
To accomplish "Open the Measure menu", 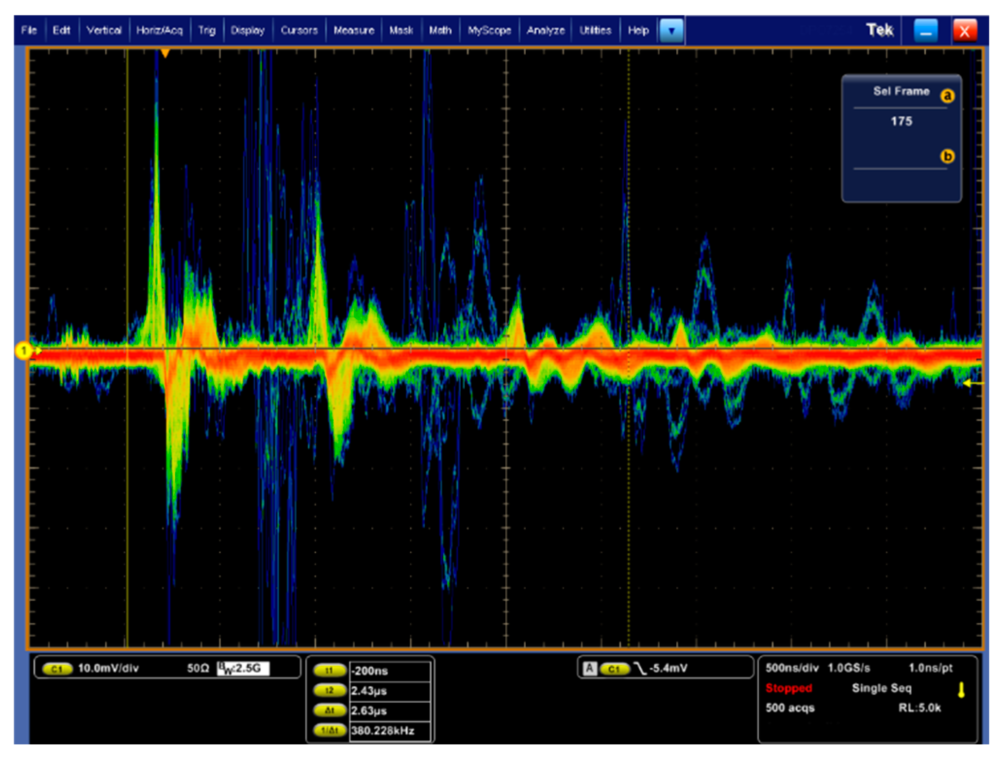I will pyautogui.click(x=353, y=31).
